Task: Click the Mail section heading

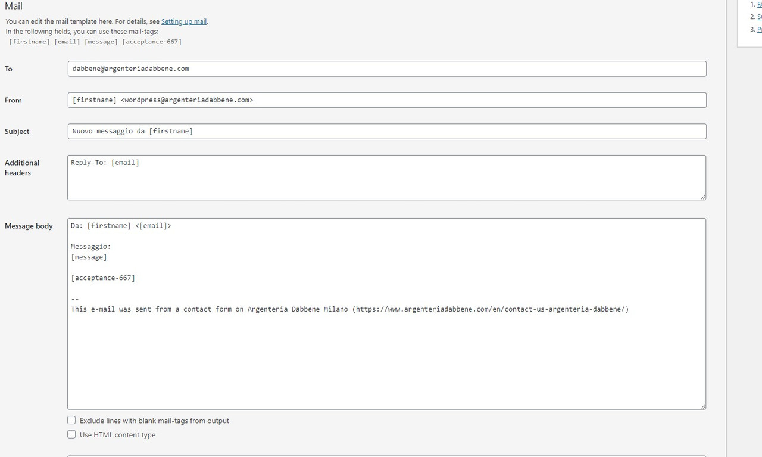Action: point(14,6)
